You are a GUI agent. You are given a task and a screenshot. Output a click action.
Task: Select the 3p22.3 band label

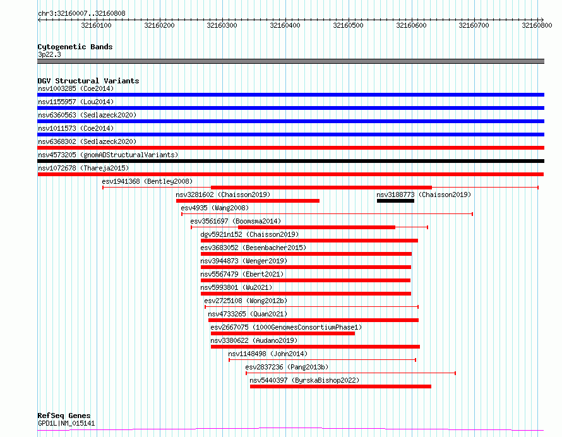49,54
